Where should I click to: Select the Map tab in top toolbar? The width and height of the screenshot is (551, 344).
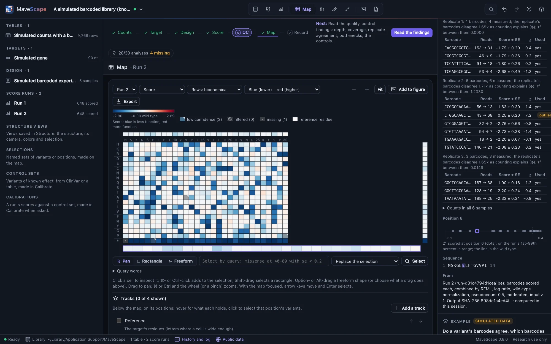[303, 9]
